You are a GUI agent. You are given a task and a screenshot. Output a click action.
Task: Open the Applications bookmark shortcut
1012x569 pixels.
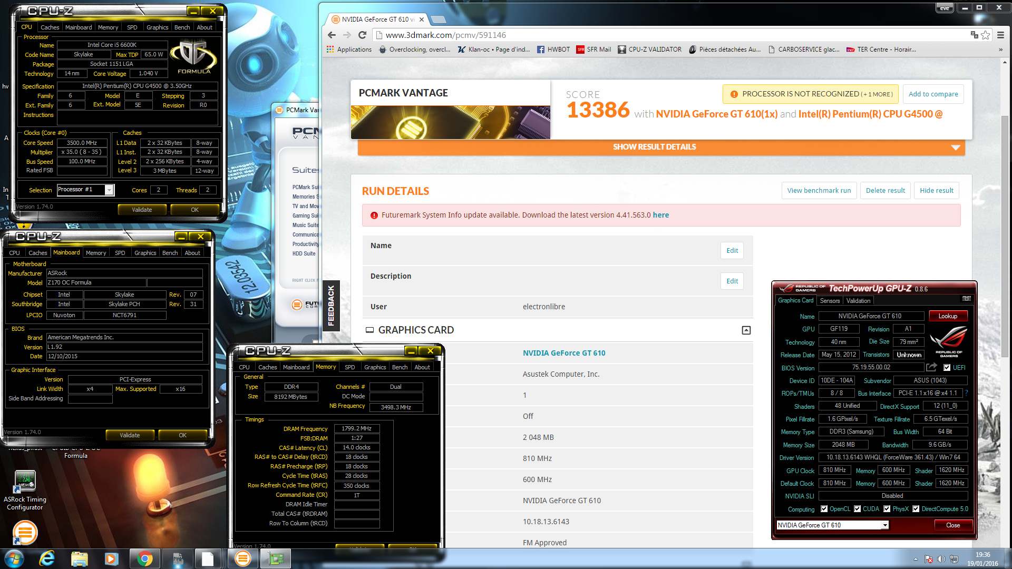[349, 50]
